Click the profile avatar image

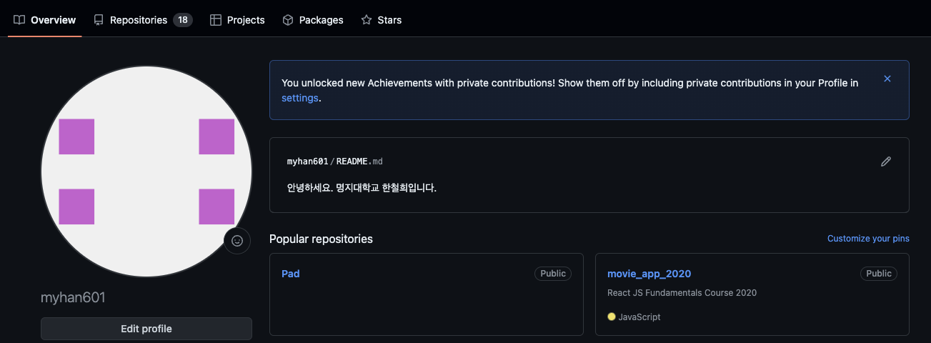tap(146, 171)
